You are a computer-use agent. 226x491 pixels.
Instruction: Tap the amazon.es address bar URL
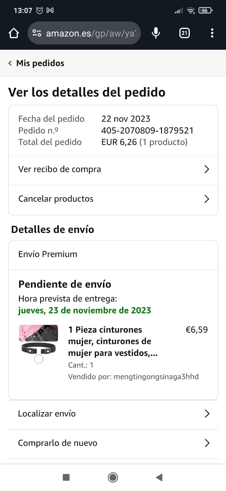coord(91,33)
